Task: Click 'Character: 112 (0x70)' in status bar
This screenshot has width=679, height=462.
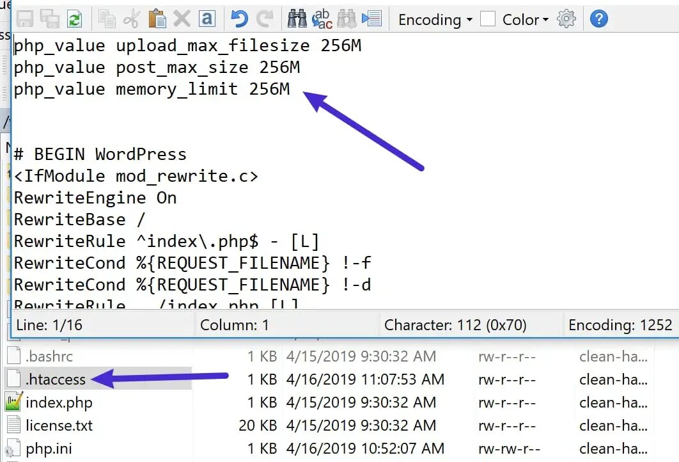Action: [x=455, y=325]
